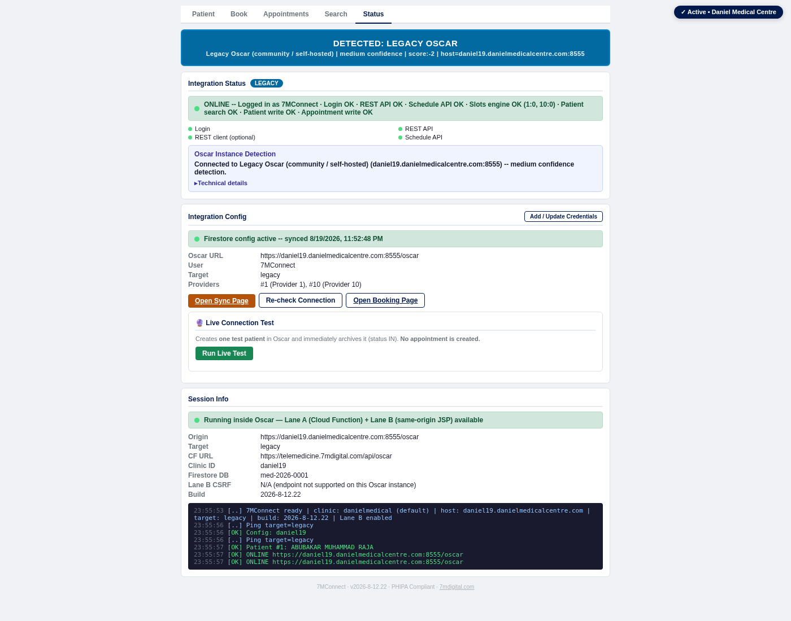Click the LEGACY badge beside Integration Status
Viewport: 791px width, 621px height.
pos(267,84)
